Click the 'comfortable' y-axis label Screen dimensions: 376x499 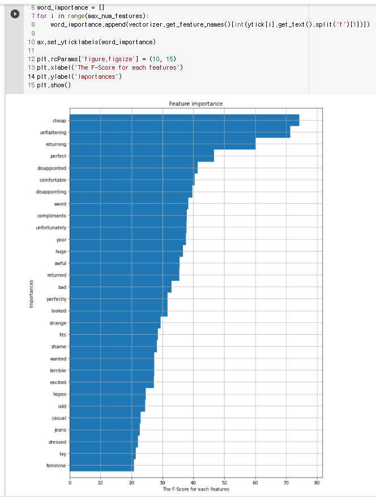tap(53, 180)
